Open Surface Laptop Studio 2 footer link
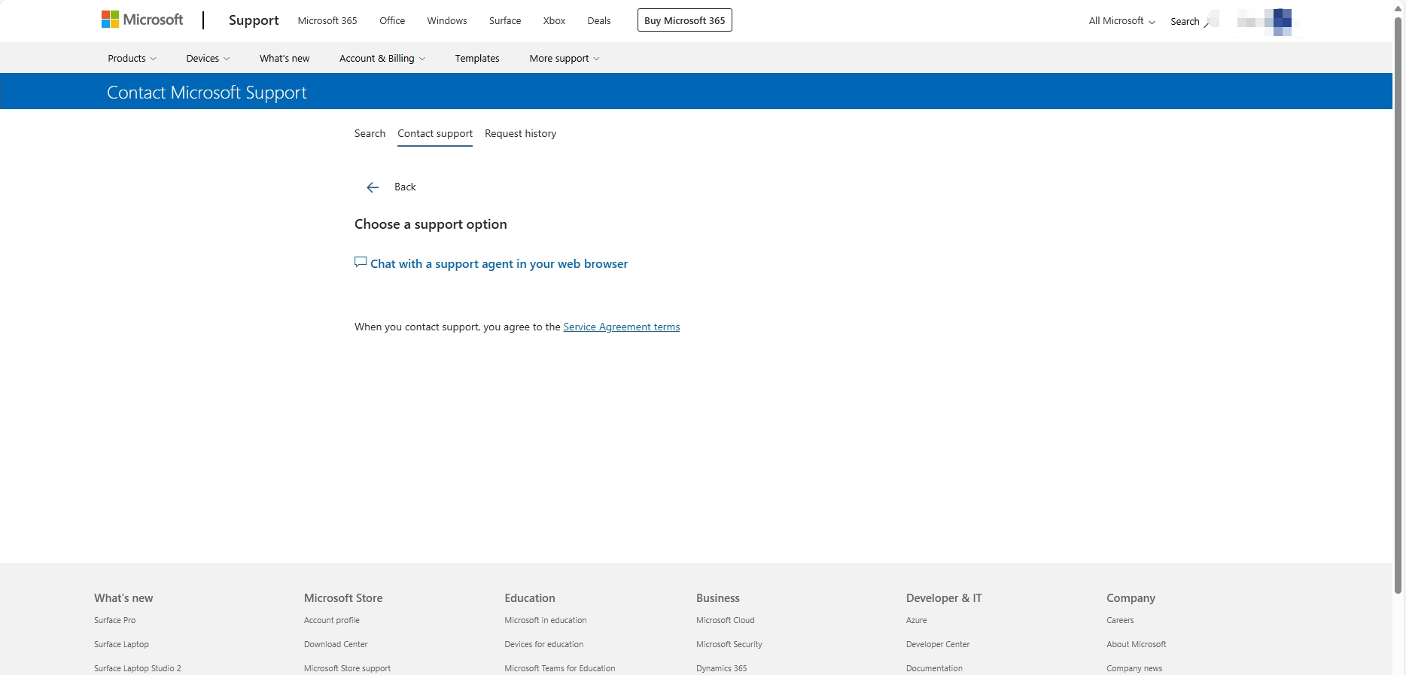 click(x=138, y=668)
